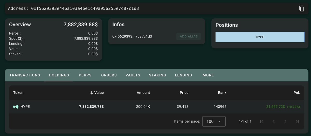View the VAULTS tab

(133, 75)
